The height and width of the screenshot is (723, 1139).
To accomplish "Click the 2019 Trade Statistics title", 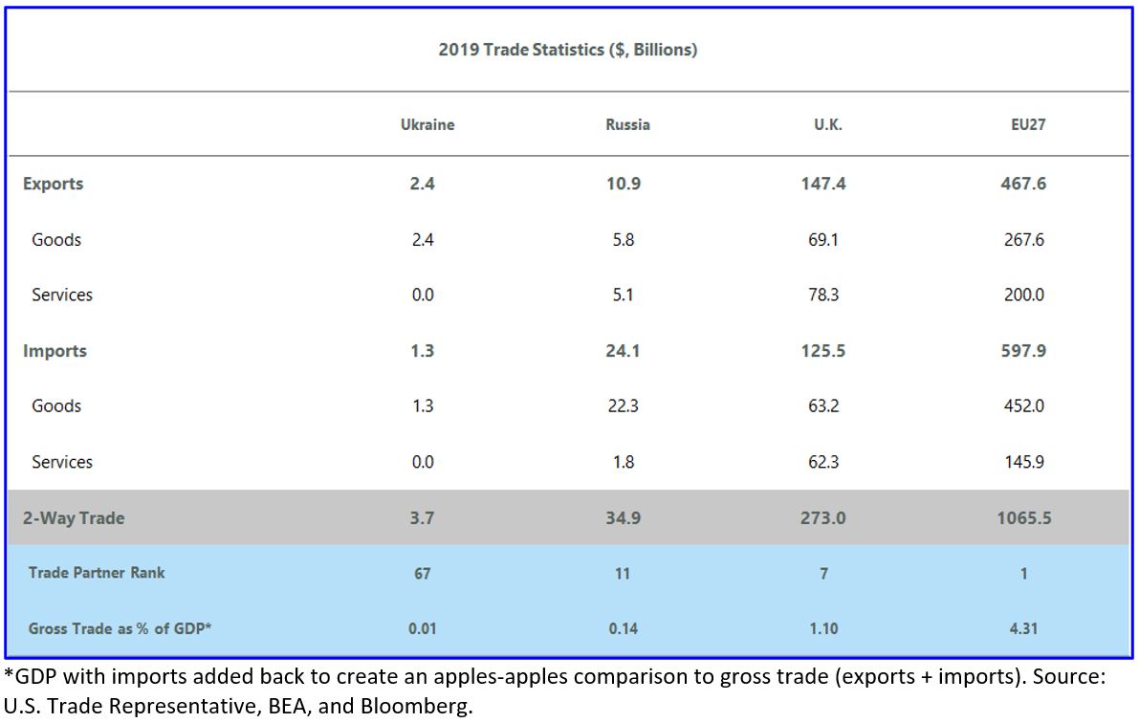I will coord(568,50).
